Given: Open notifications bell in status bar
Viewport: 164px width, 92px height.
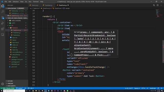Looking at the screenshot, I should (x=162, y=88).
